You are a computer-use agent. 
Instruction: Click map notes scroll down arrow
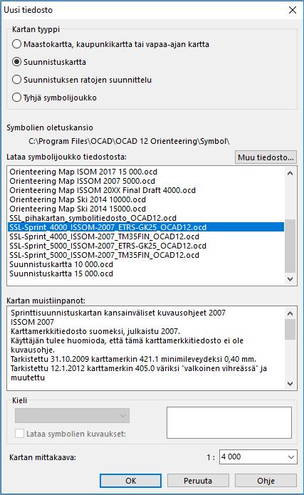(290, 384)
